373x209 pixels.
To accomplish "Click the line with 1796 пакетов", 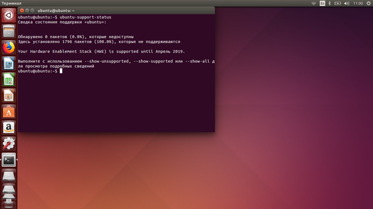I will click(99, 42).
